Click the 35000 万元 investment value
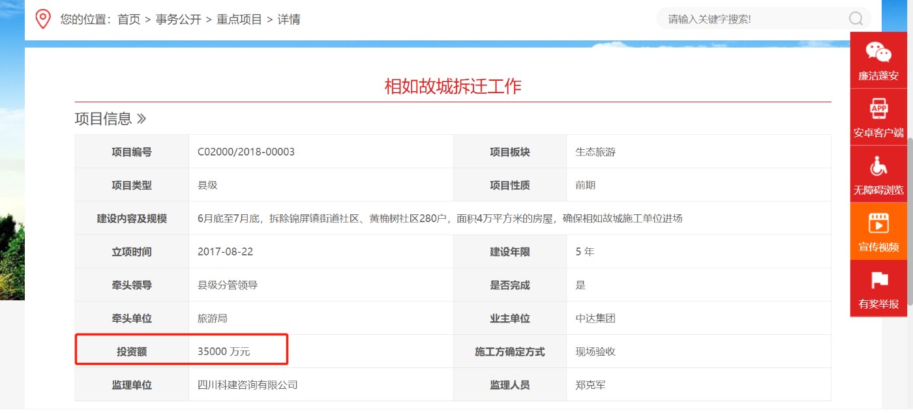Viewport: 913px width, 413px height. [x=224, y=352]
